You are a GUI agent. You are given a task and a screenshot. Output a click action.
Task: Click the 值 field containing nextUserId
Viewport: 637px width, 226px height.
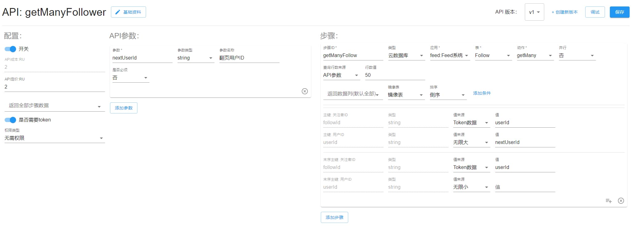click(x=525, y=142)
